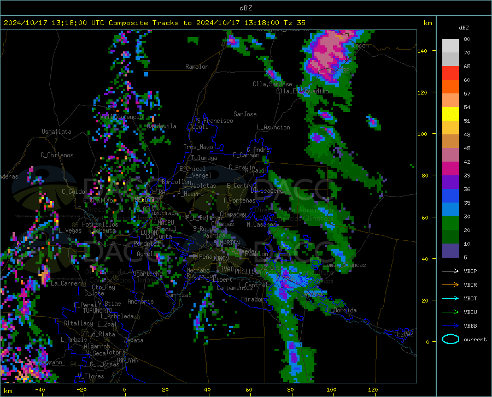Click the '140' tick on right axis

coord(422,51)
